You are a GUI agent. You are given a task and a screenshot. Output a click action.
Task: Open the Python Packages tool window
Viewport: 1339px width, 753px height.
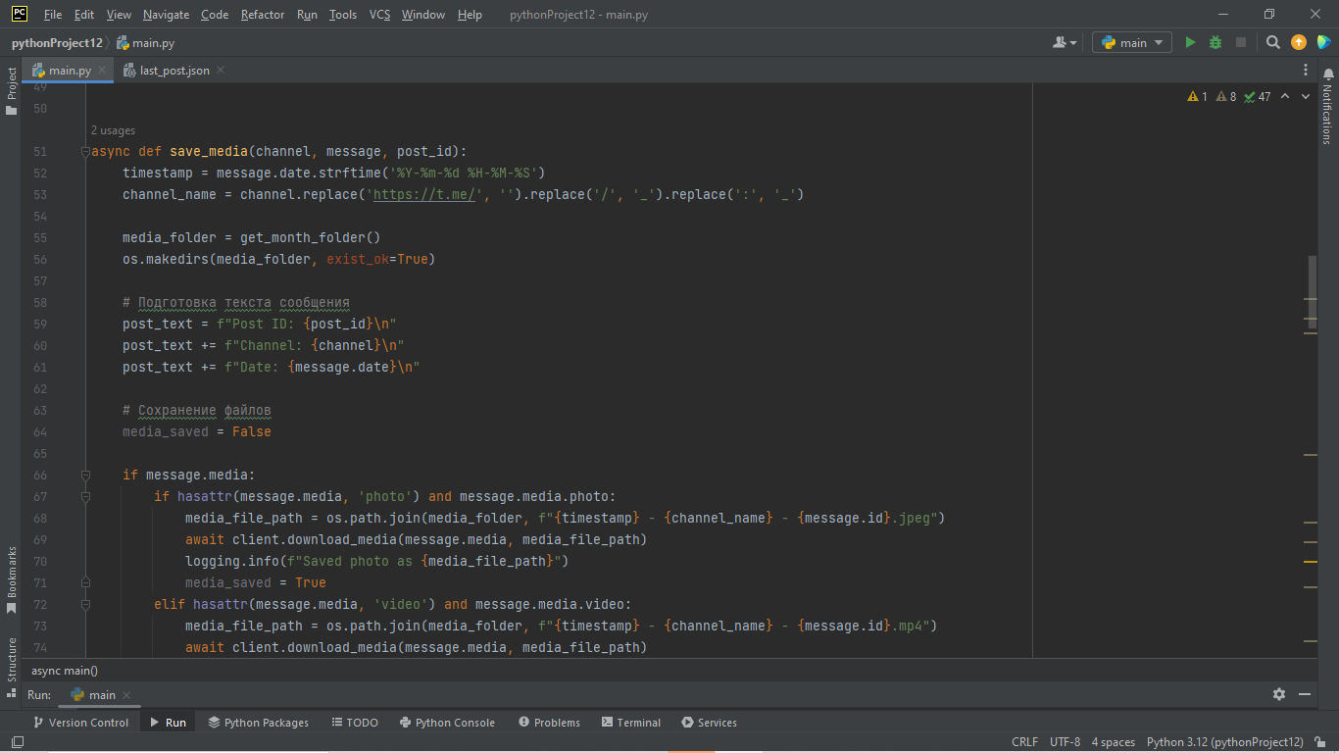point(259,723)
